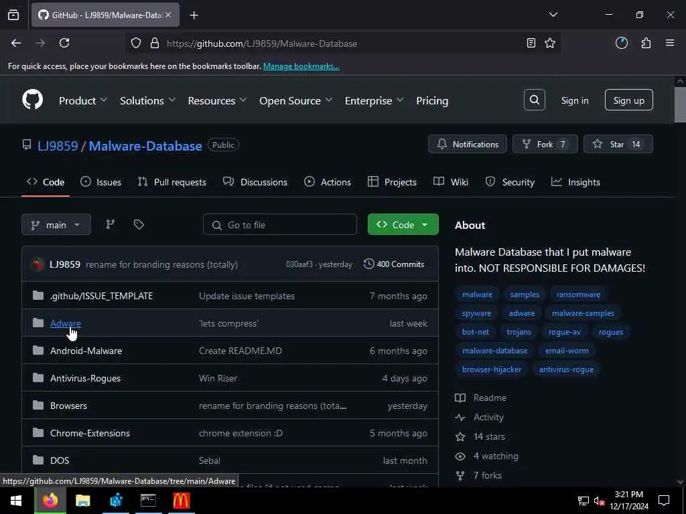The height and width of the screenshot is (514, 686).
Task: Click the browser-hijacker topic tag
Action: click(492, 369)
